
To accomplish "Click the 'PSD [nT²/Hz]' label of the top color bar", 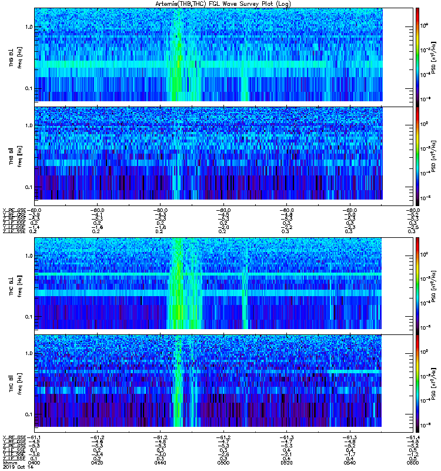I will [433, 57].
